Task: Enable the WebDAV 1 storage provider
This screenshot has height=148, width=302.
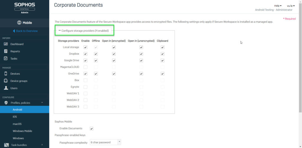Action: click(x=86, y=93)
